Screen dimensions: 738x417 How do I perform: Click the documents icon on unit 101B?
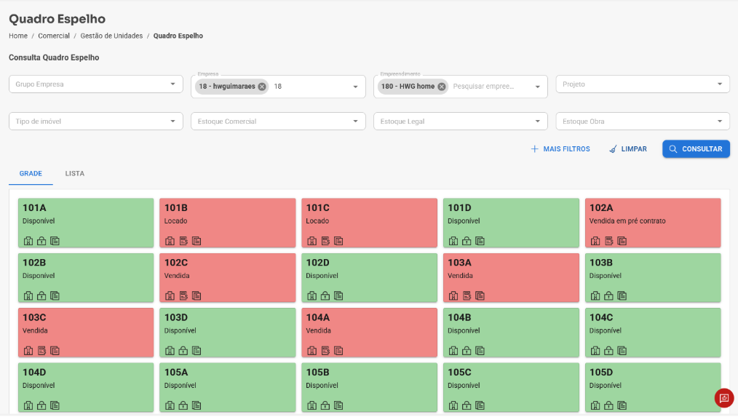(197, 241)
